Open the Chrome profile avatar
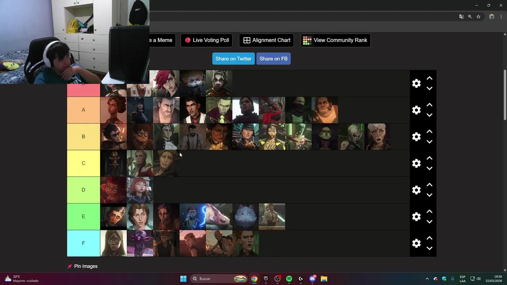This screenshot has height=285, width=507. click(x=492, y=17)
